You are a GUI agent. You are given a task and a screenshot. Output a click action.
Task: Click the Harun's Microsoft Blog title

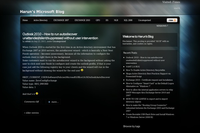click(42, 12)
